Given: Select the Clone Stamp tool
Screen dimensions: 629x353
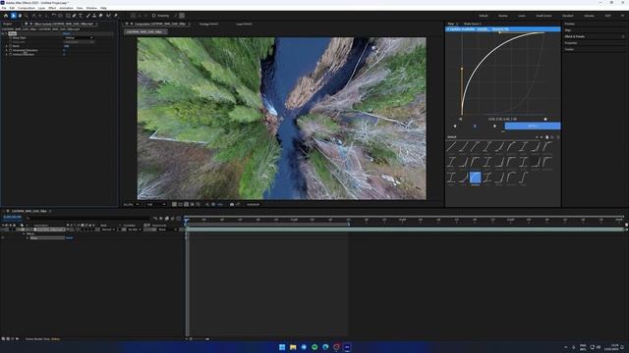Looking at the screenshot, I should pos(94,16).
